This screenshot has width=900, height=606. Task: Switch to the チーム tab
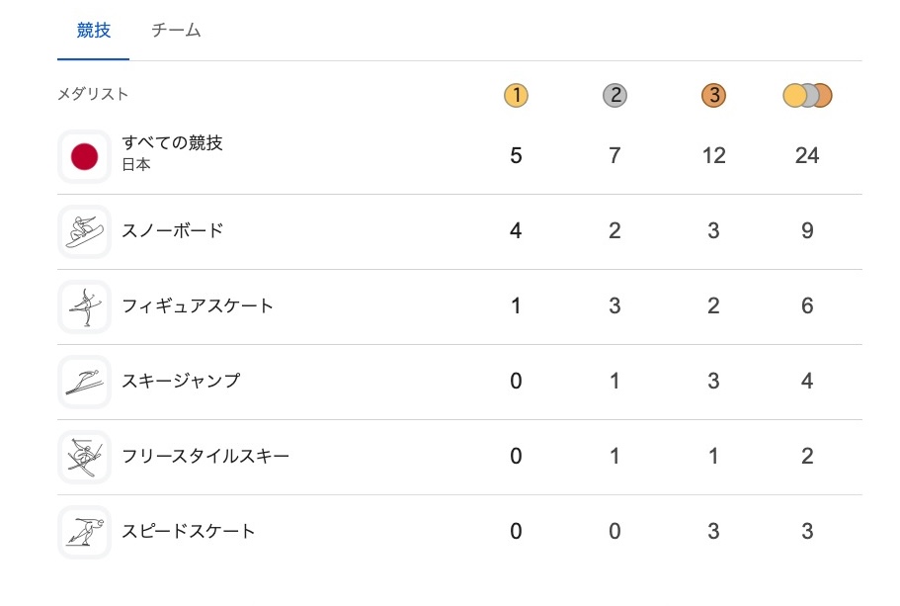pyautogui.click(x=176, y=31)
